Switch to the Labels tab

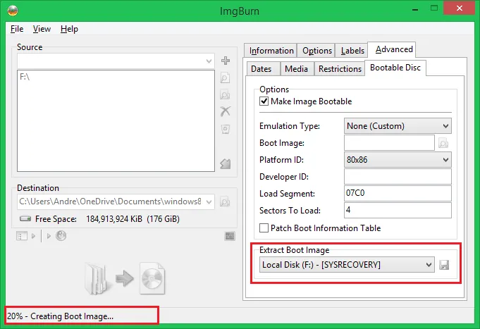352,51
